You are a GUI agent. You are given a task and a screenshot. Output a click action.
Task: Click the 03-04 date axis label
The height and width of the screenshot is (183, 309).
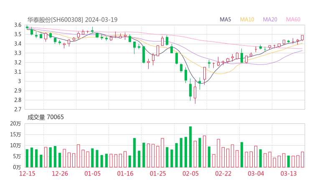[256, 173]
